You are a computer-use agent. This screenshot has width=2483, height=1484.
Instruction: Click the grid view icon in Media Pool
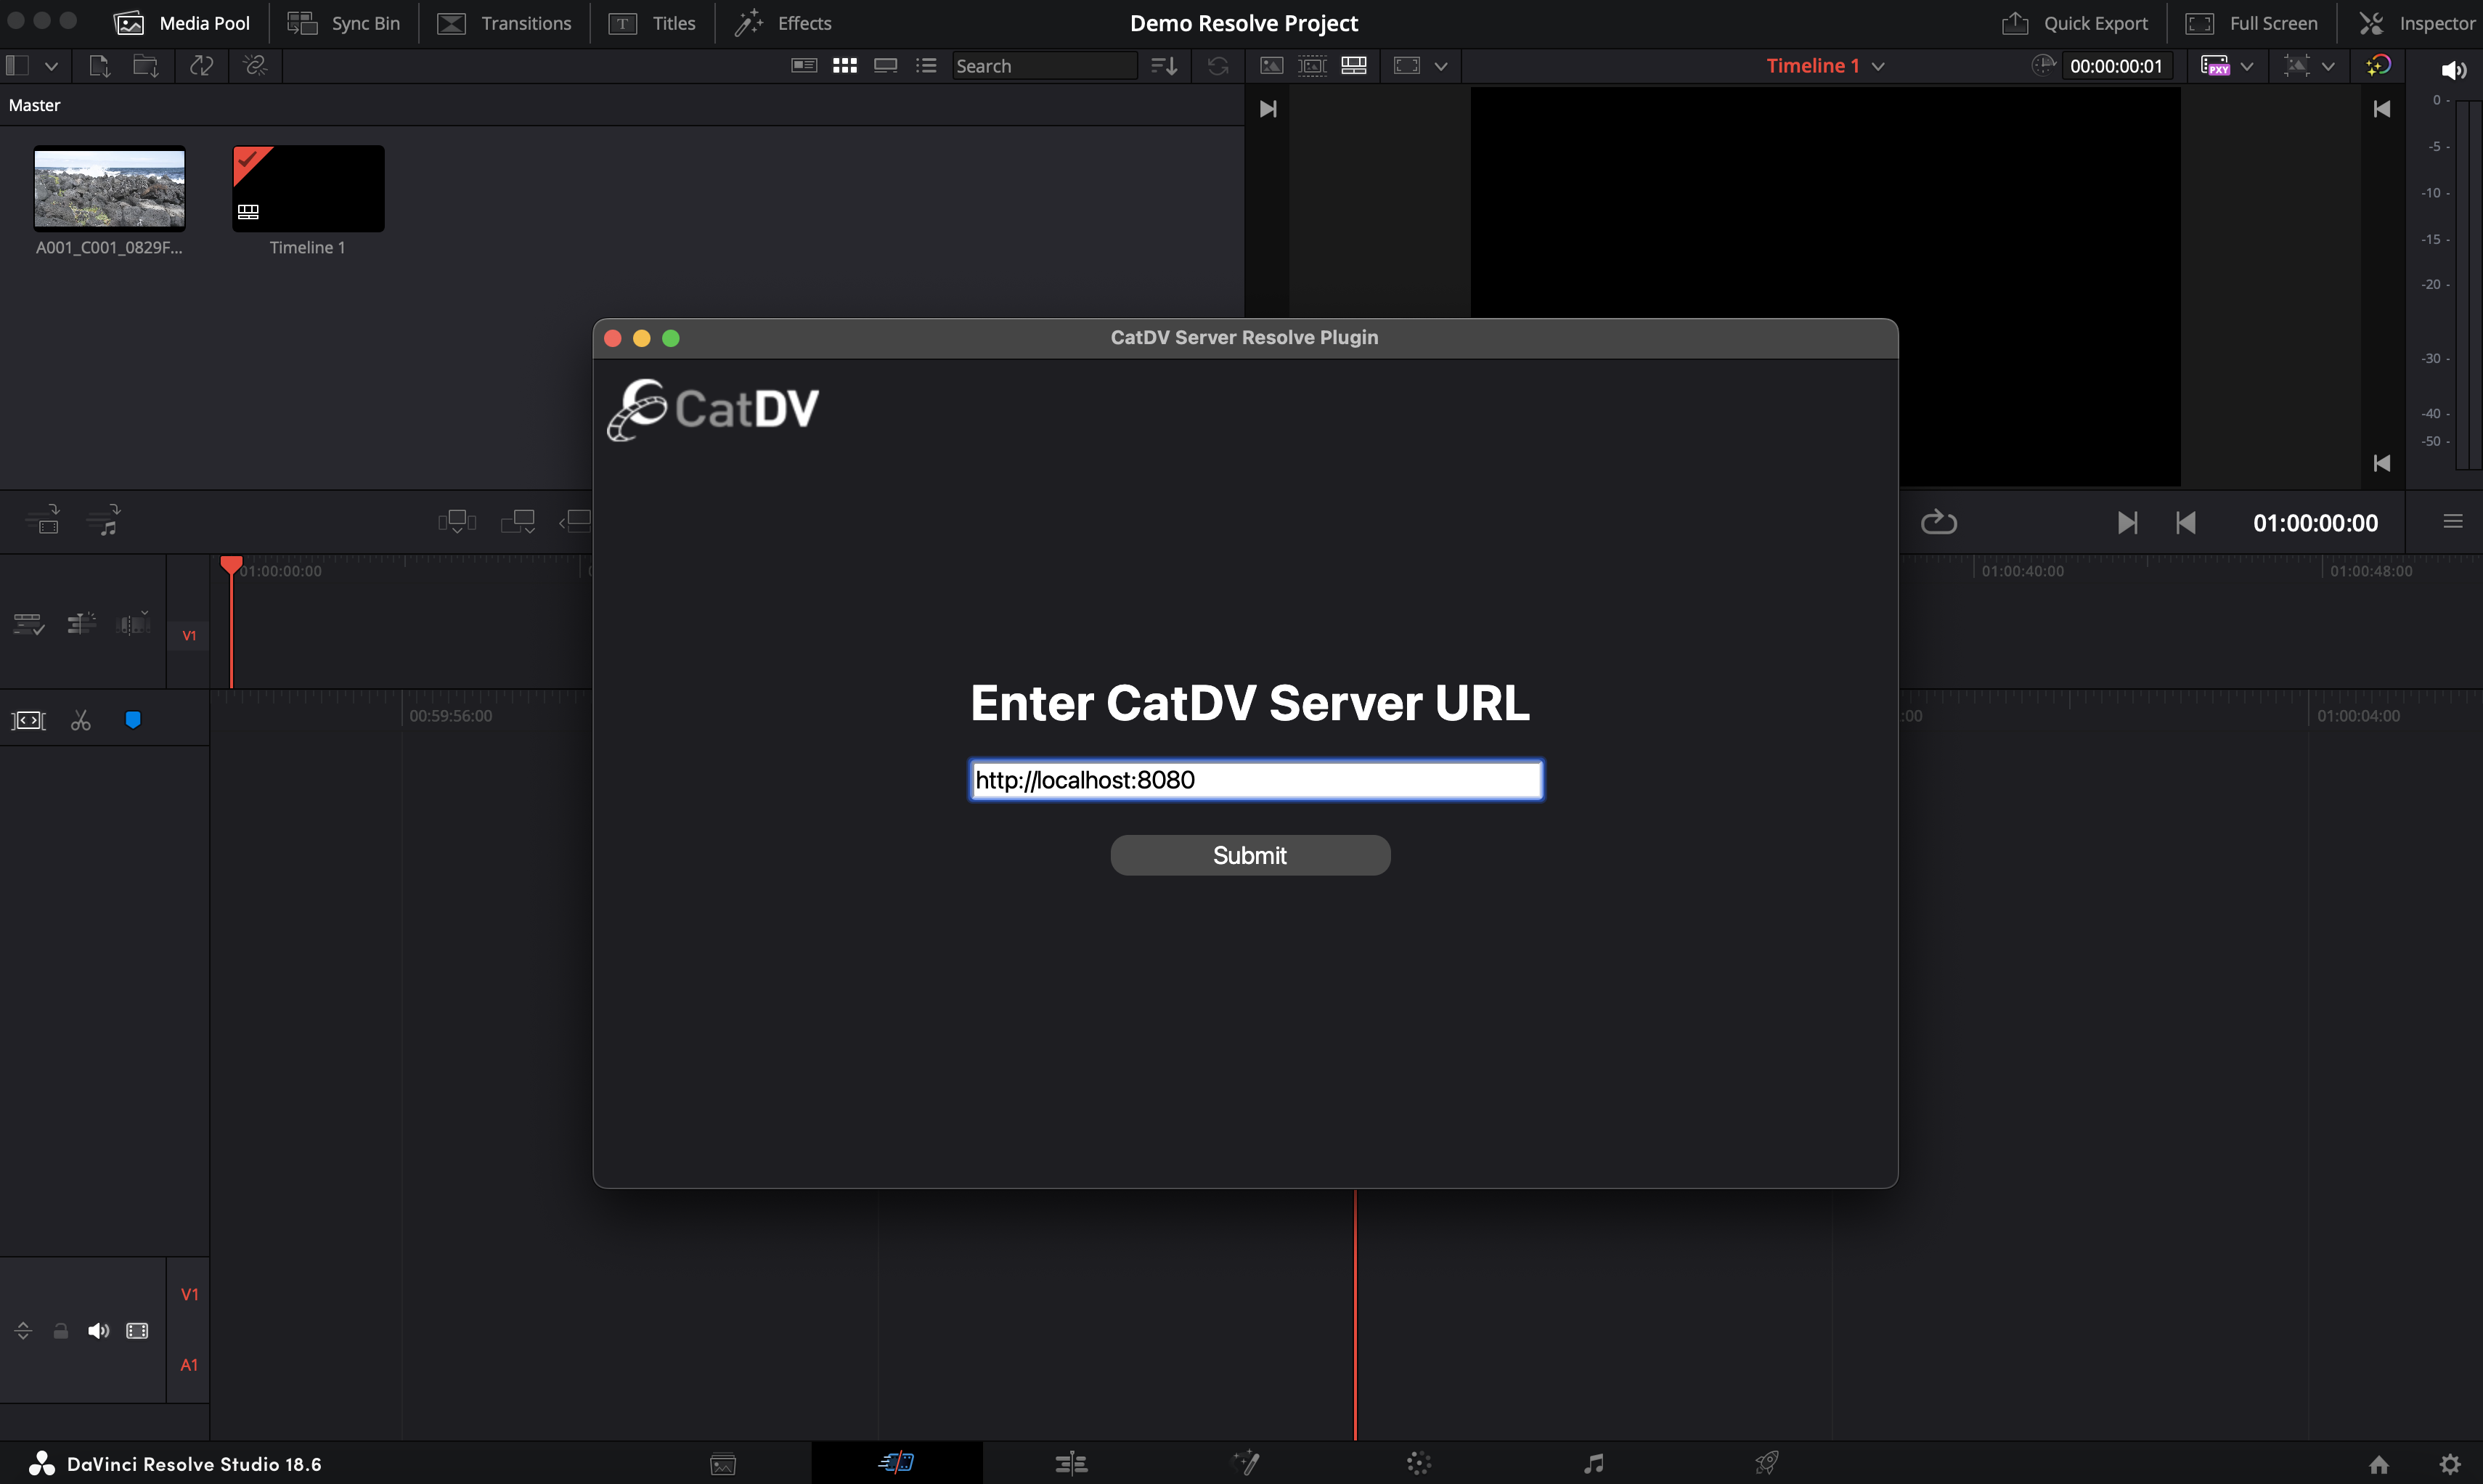click(844, 67)
